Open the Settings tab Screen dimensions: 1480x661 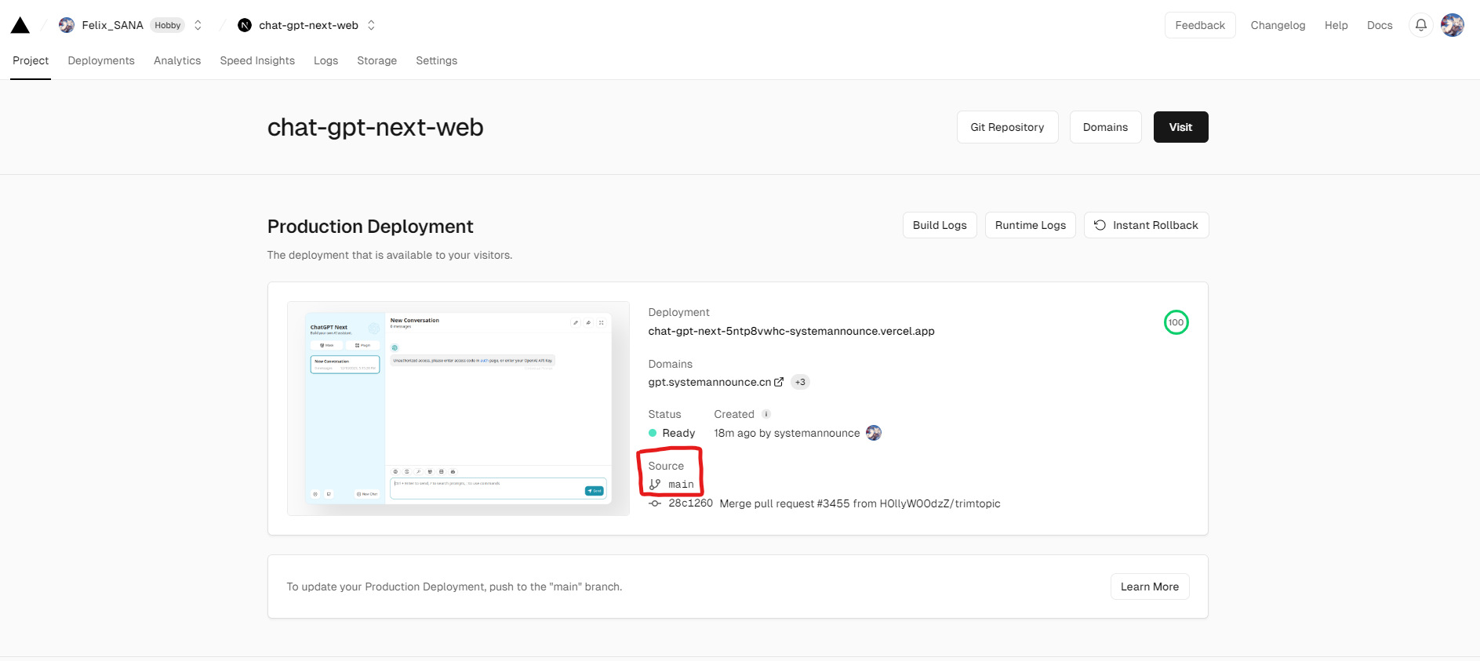click(x=436, y=60)
